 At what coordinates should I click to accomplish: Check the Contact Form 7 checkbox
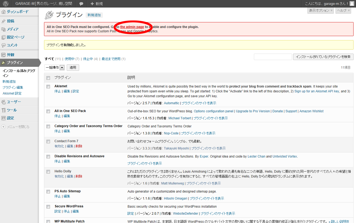tap(48, 141)
